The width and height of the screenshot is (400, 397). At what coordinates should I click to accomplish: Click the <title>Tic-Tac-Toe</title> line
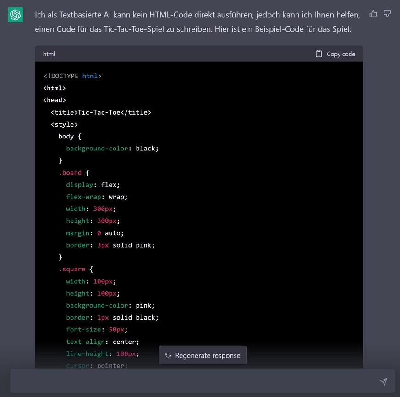click(x=101, y=112)
